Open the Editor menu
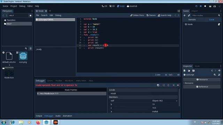This screenshot has width=223, height=125. click(30, 6)
